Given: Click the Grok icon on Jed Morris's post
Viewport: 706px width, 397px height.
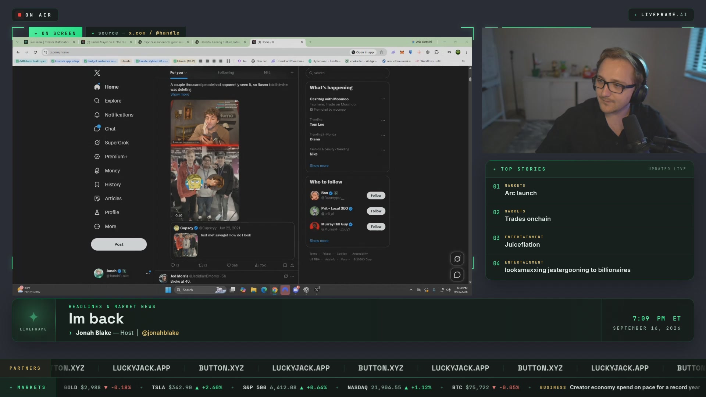Looking at the screenshot, I should tap(286, 276).
